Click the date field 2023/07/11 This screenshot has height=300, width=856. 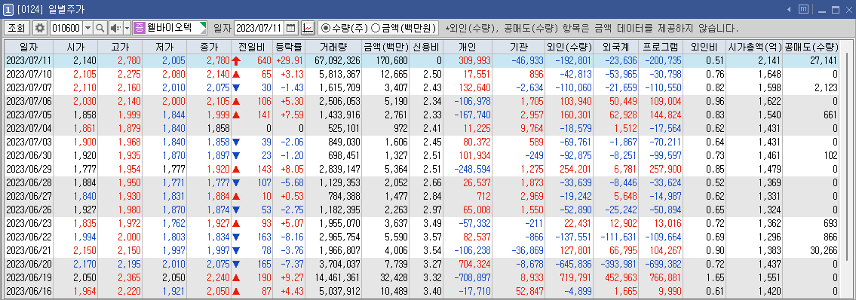260,28
